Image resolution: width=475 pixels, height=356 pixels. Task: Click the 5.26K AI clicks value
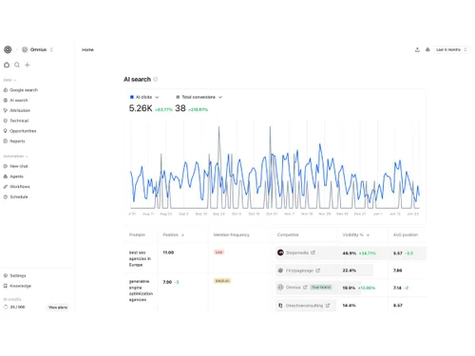point(141,108)
